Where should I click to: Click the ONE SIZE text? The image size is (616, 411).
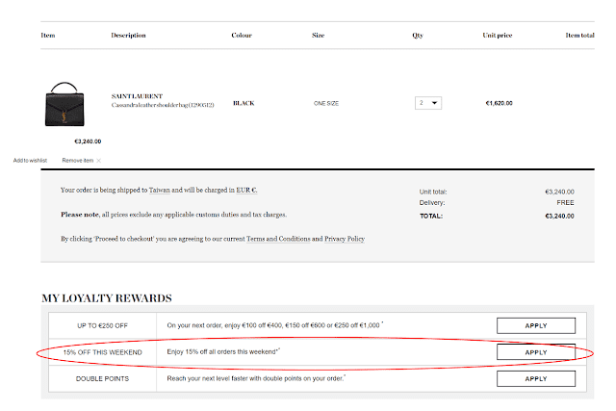(326, 103)
